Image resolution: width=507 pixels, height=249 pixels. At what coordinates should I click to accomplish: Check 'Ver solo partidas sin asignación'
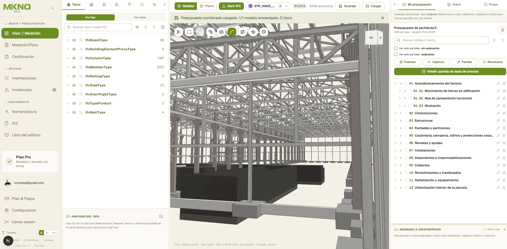point(396,48)
